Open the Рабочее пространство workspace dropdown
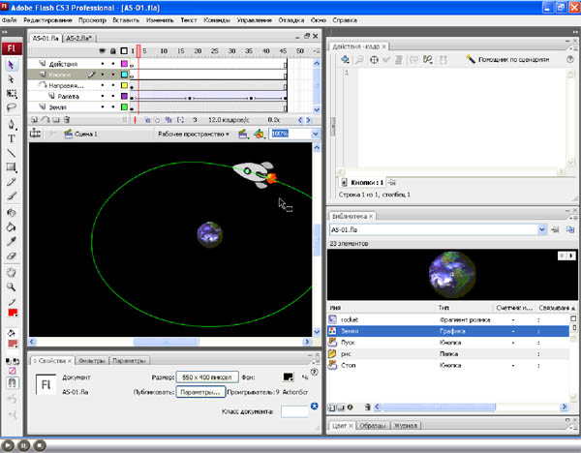Image resolution: width=581 pixels, height=453 pixels. click(x=194, y=135)
